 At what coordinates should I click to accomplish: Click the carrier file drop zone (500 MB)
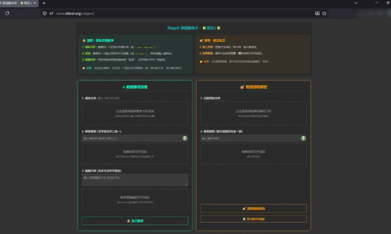135,113
